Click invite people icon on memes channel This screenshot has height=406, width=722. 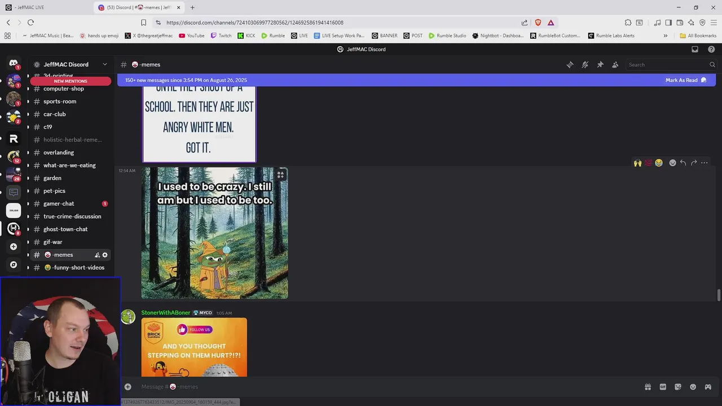point(97,255)
